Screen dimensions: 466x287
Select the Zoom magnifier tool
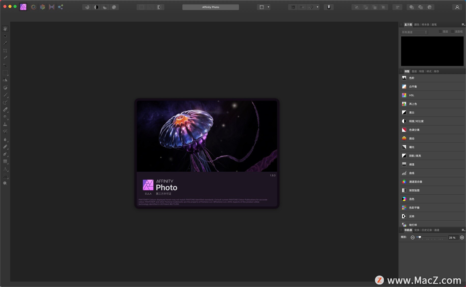click(5, 183)
